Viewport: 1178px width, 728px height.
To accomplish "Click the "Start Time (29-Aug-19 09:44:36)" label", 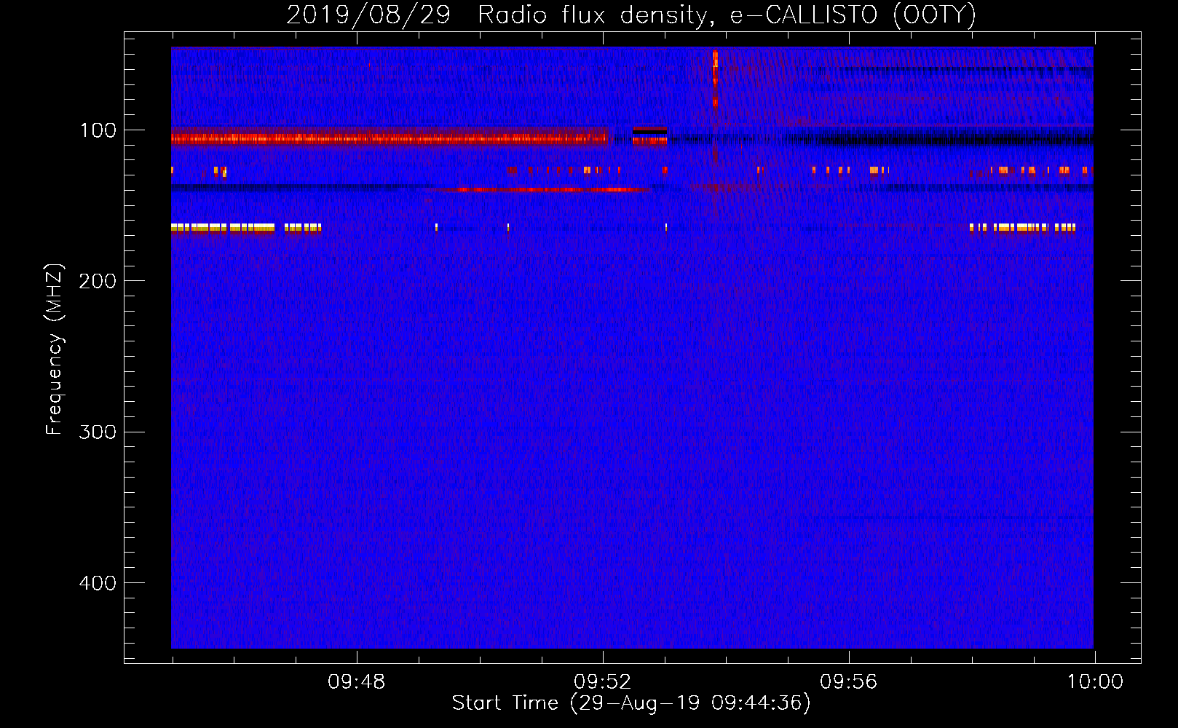I will (x=631, y=703).
